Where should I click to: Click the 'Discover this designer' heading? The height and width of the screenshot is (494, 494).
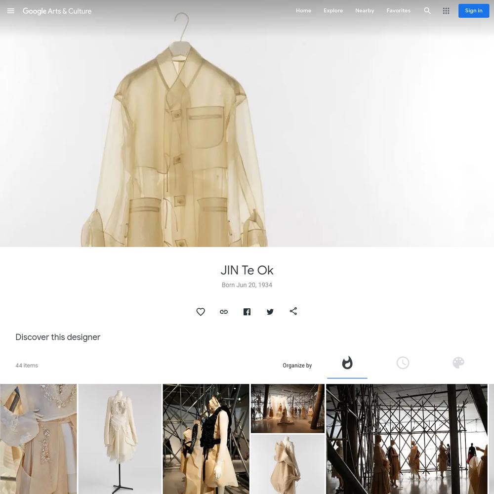tap(58, 337)
